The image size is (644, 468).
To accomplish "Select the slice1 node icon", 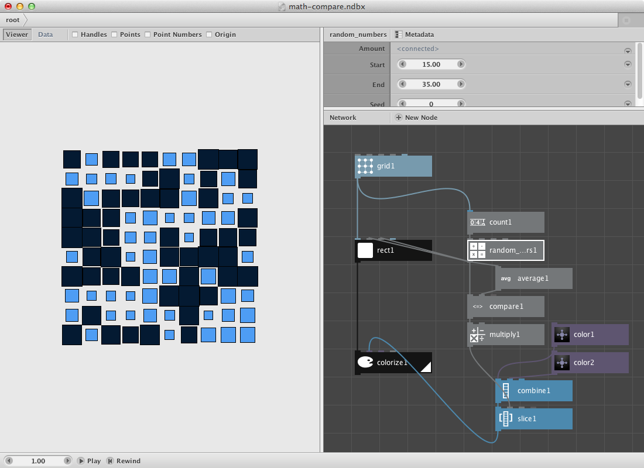I will (x=506, y=419).
